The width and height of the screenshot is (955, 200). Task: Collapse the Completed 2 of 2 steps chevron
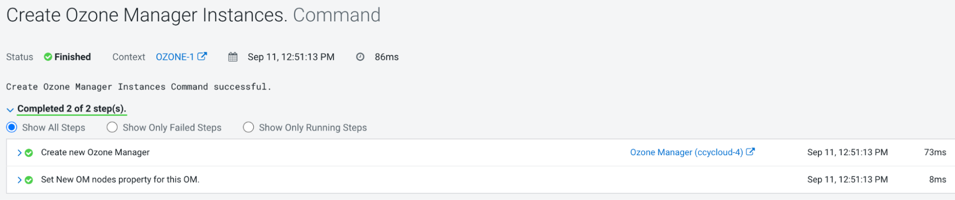[10, 110]
